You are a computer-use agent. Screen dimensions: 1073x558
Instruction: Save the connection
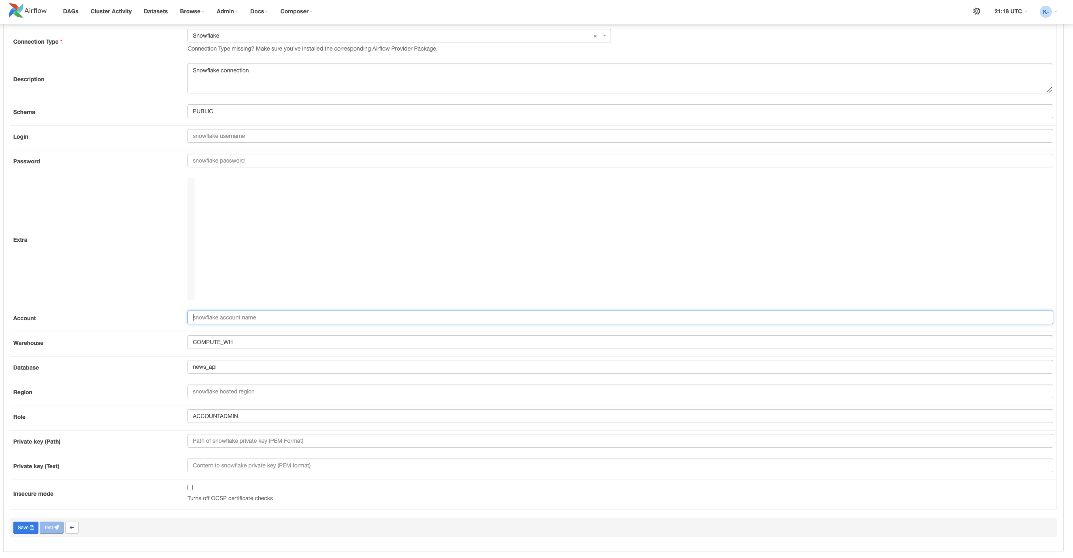[x=26, y=528]
